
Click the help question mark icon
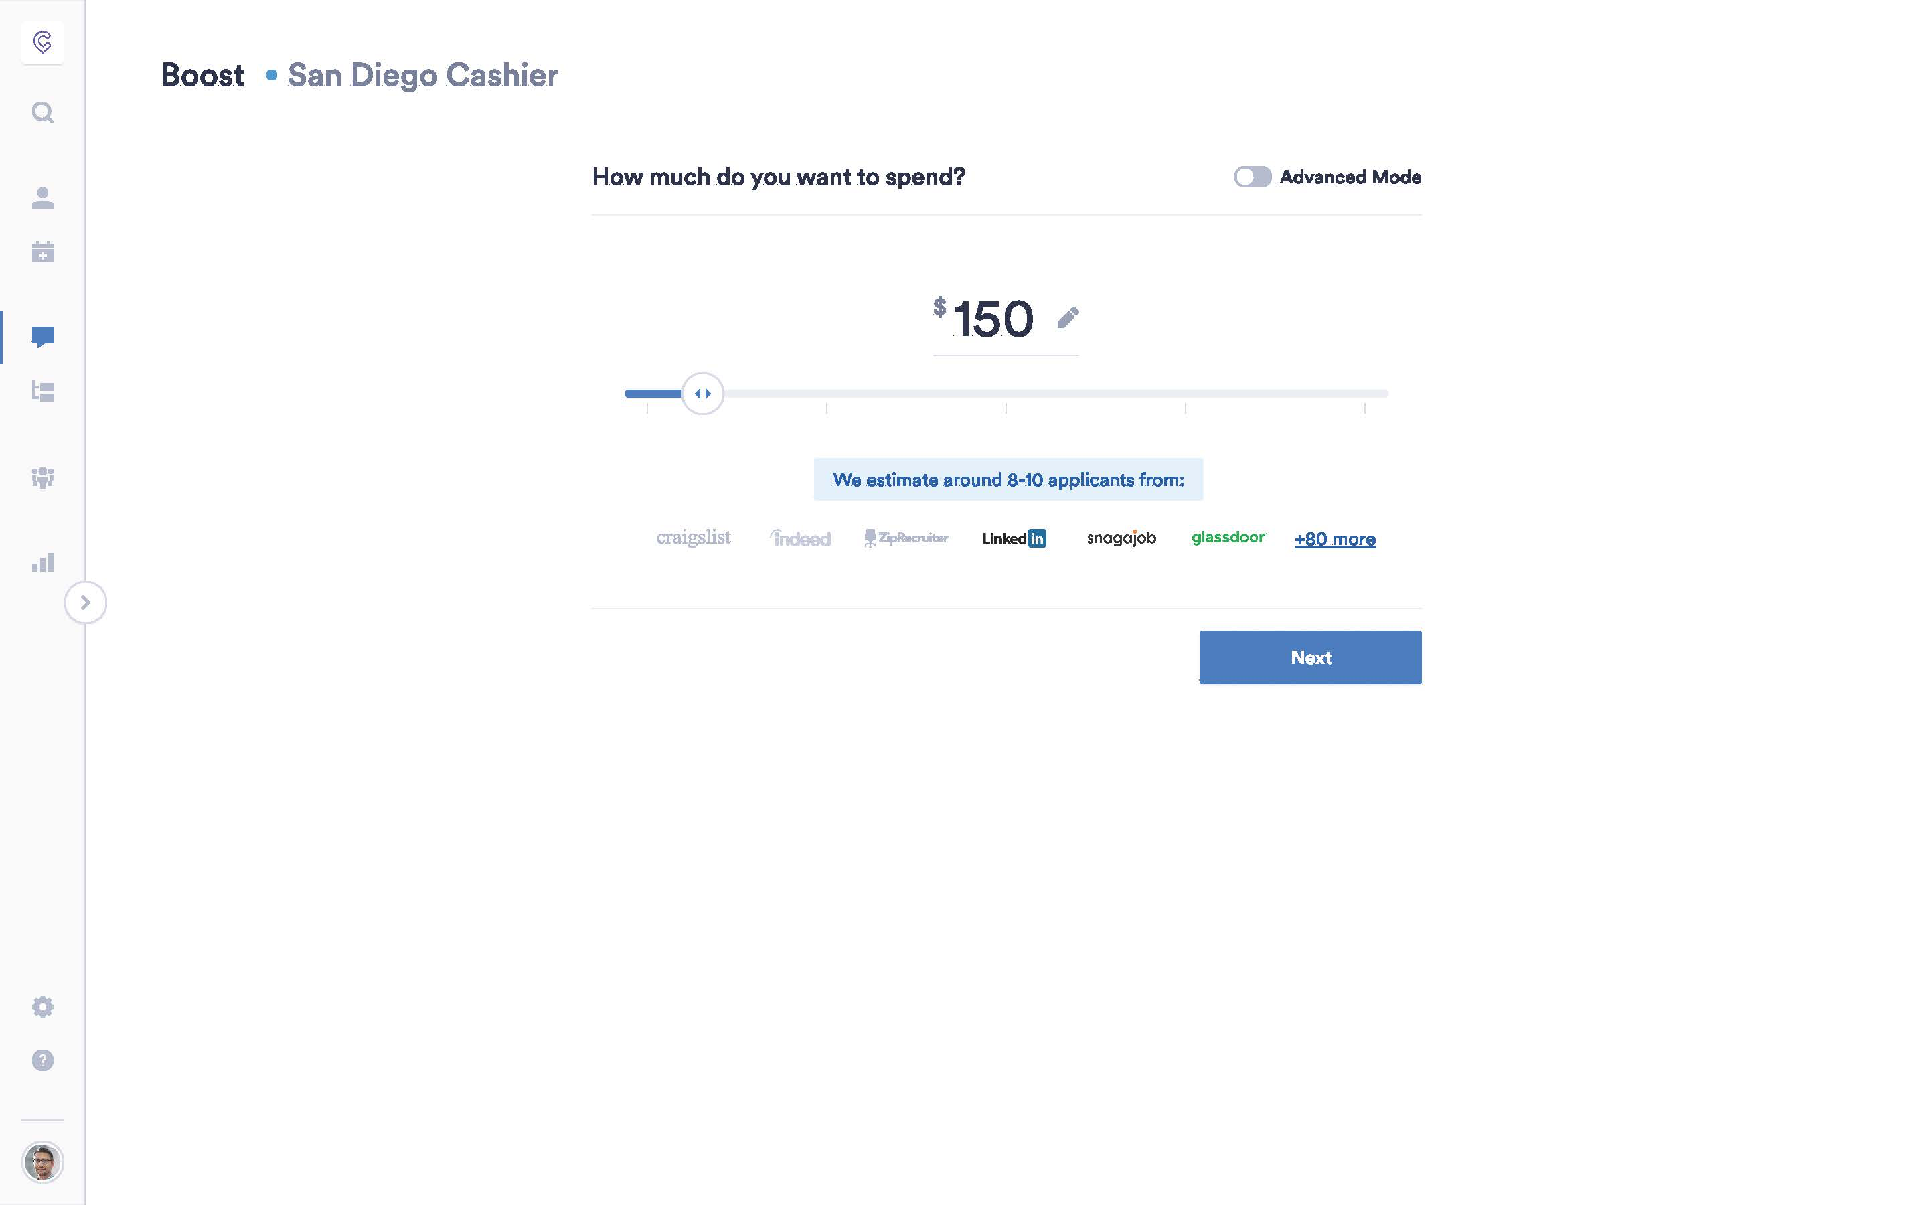(x=42, y=1059)
